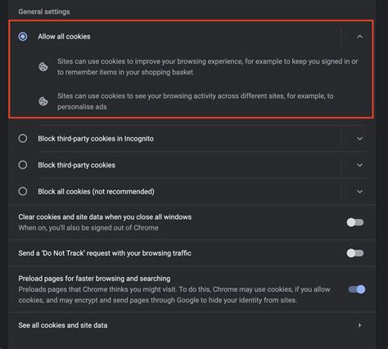Open See all cookies and site data arrow
Screen dimensions: 388x349
tap(359, 325)
